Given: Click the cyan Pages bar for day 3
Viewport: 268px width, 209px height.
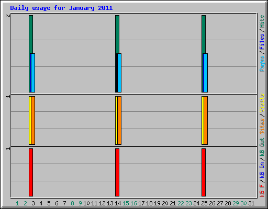Looking at the screenshot, I should point(33,73).
